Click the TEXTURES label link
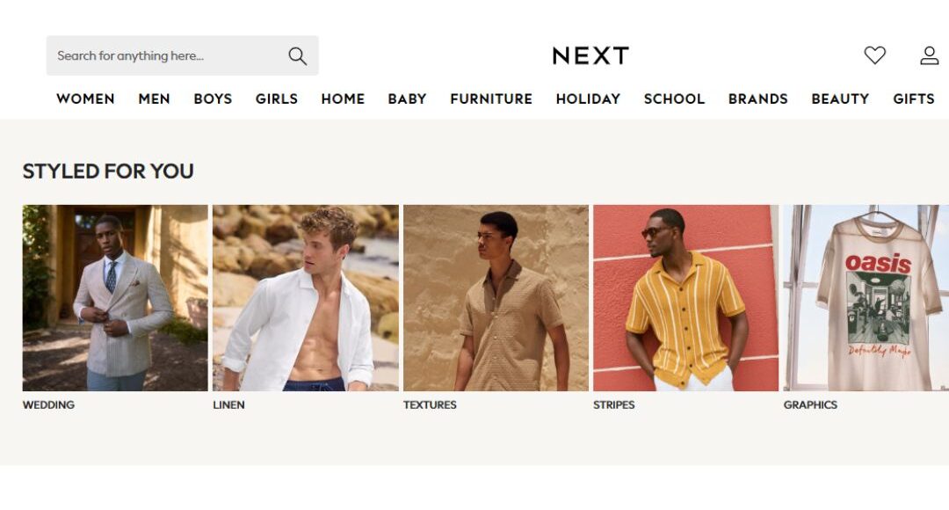 430,404
